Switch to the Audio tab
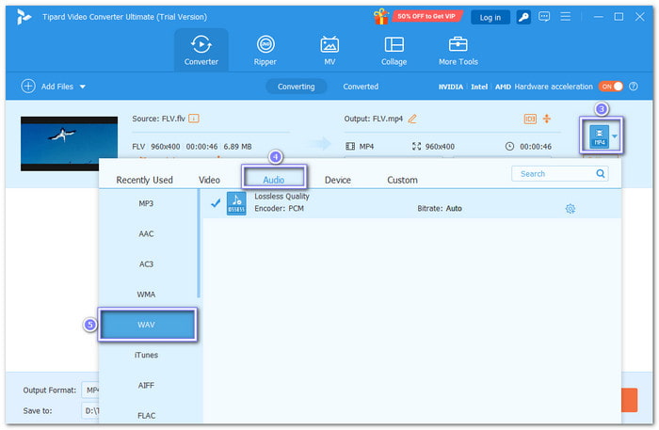 274,180
